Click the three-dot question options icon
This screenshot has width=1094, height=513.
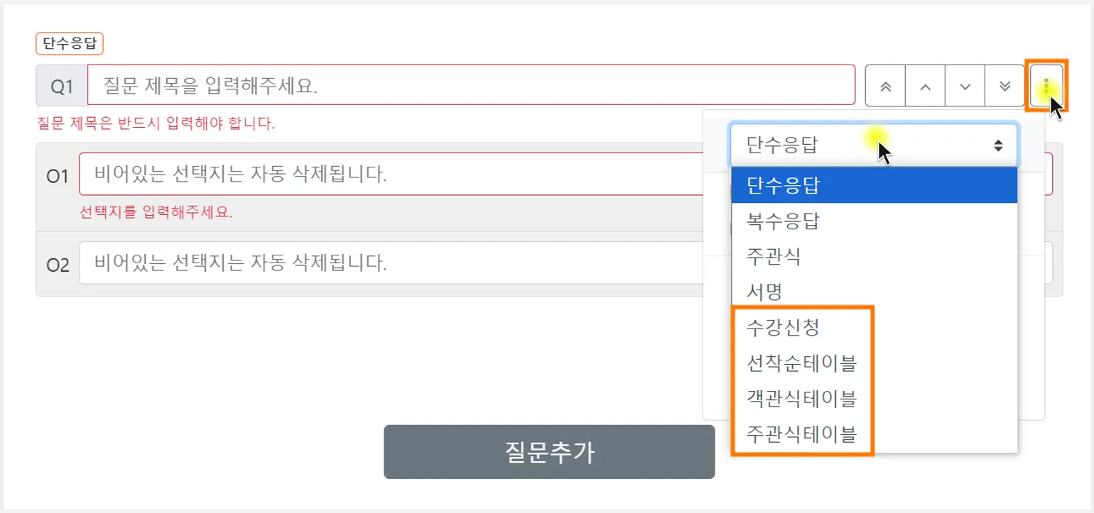(1046, 86)
